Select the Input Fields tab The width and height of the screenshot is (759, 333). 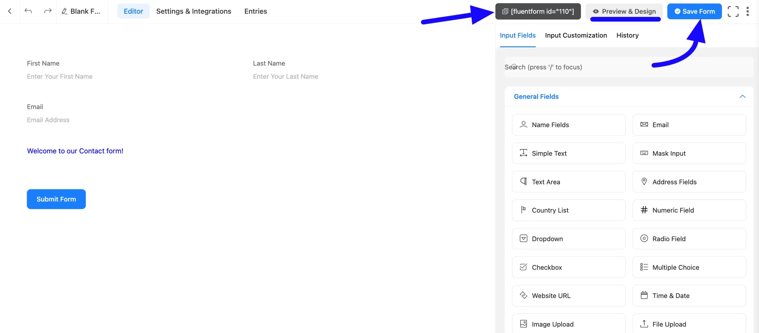(x=518, y=36)
